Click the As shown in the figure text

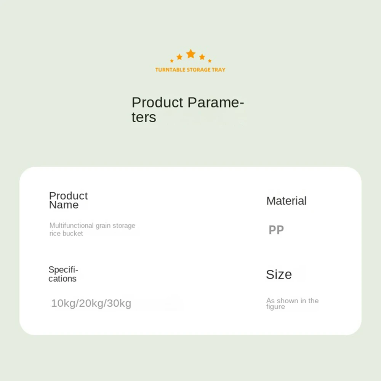click(x=292, y=304)
